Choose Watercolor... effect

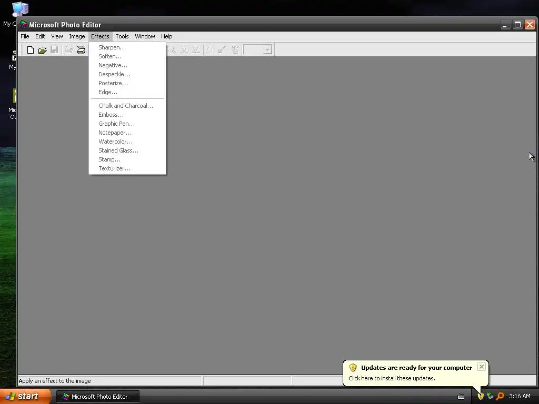127,142
